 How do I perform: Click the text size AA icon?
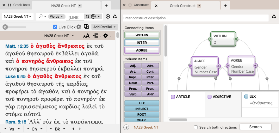pos(86,36)
